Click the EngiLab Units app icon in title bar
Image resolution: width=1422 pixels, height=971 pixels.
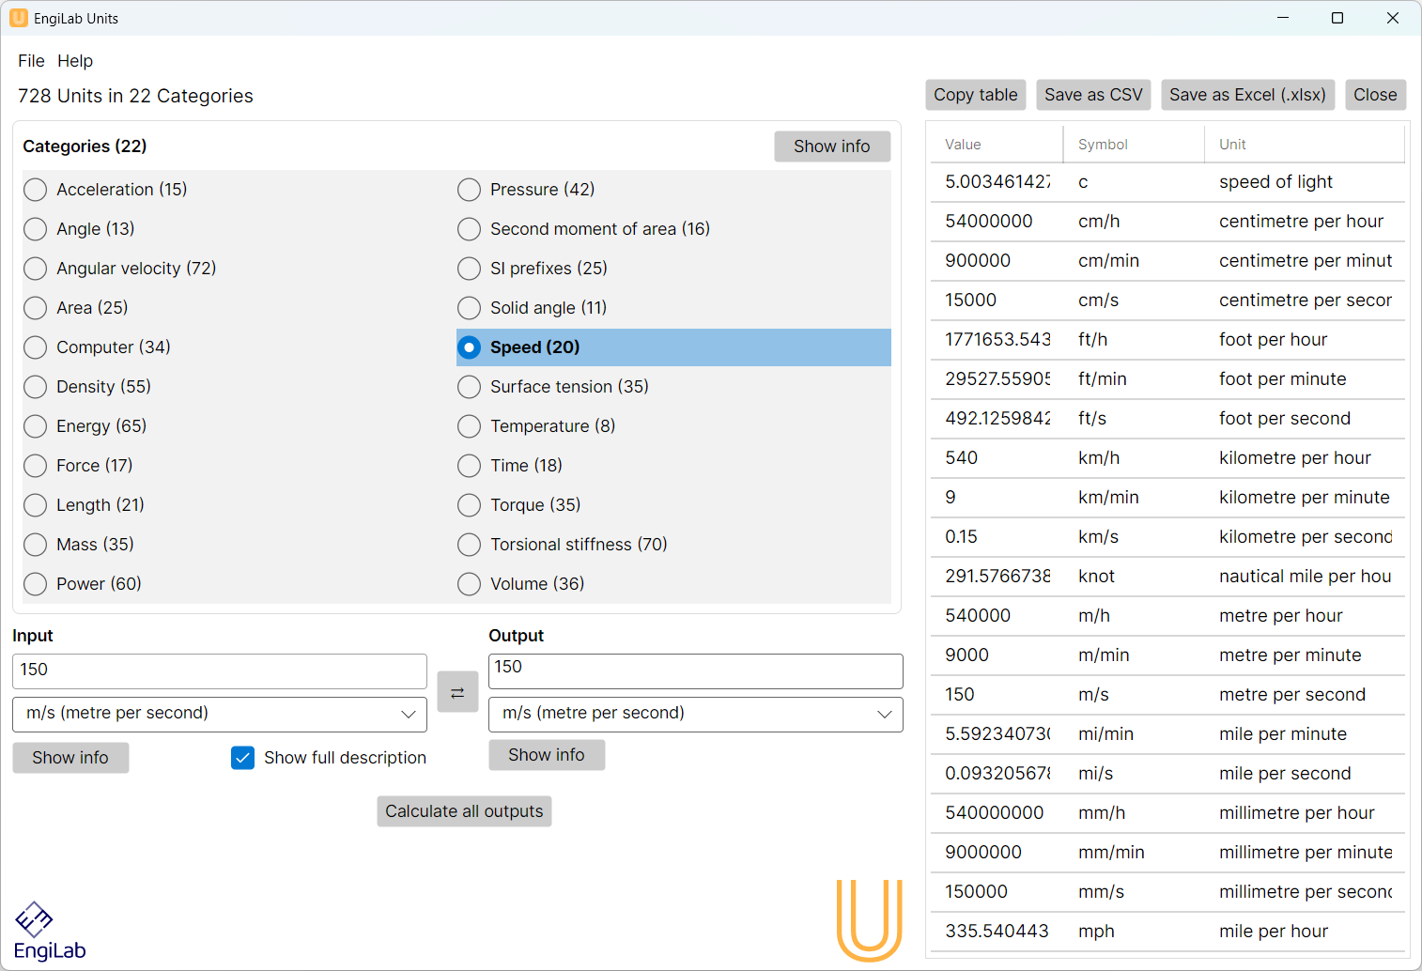[18, 18]
